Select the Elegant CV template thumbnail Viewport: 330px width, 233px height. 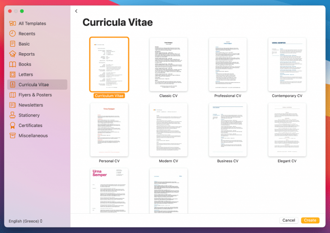[x=287, y=130]
